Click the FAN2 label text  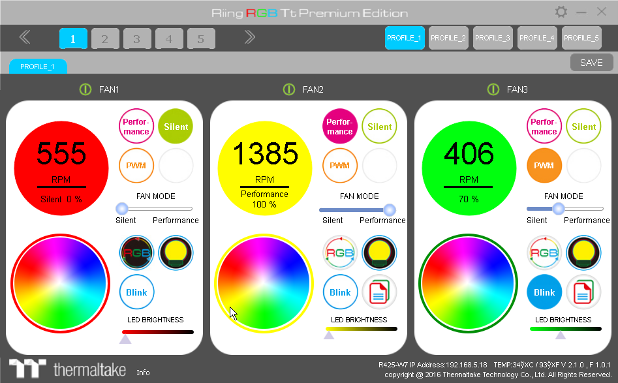pos(313,89)
